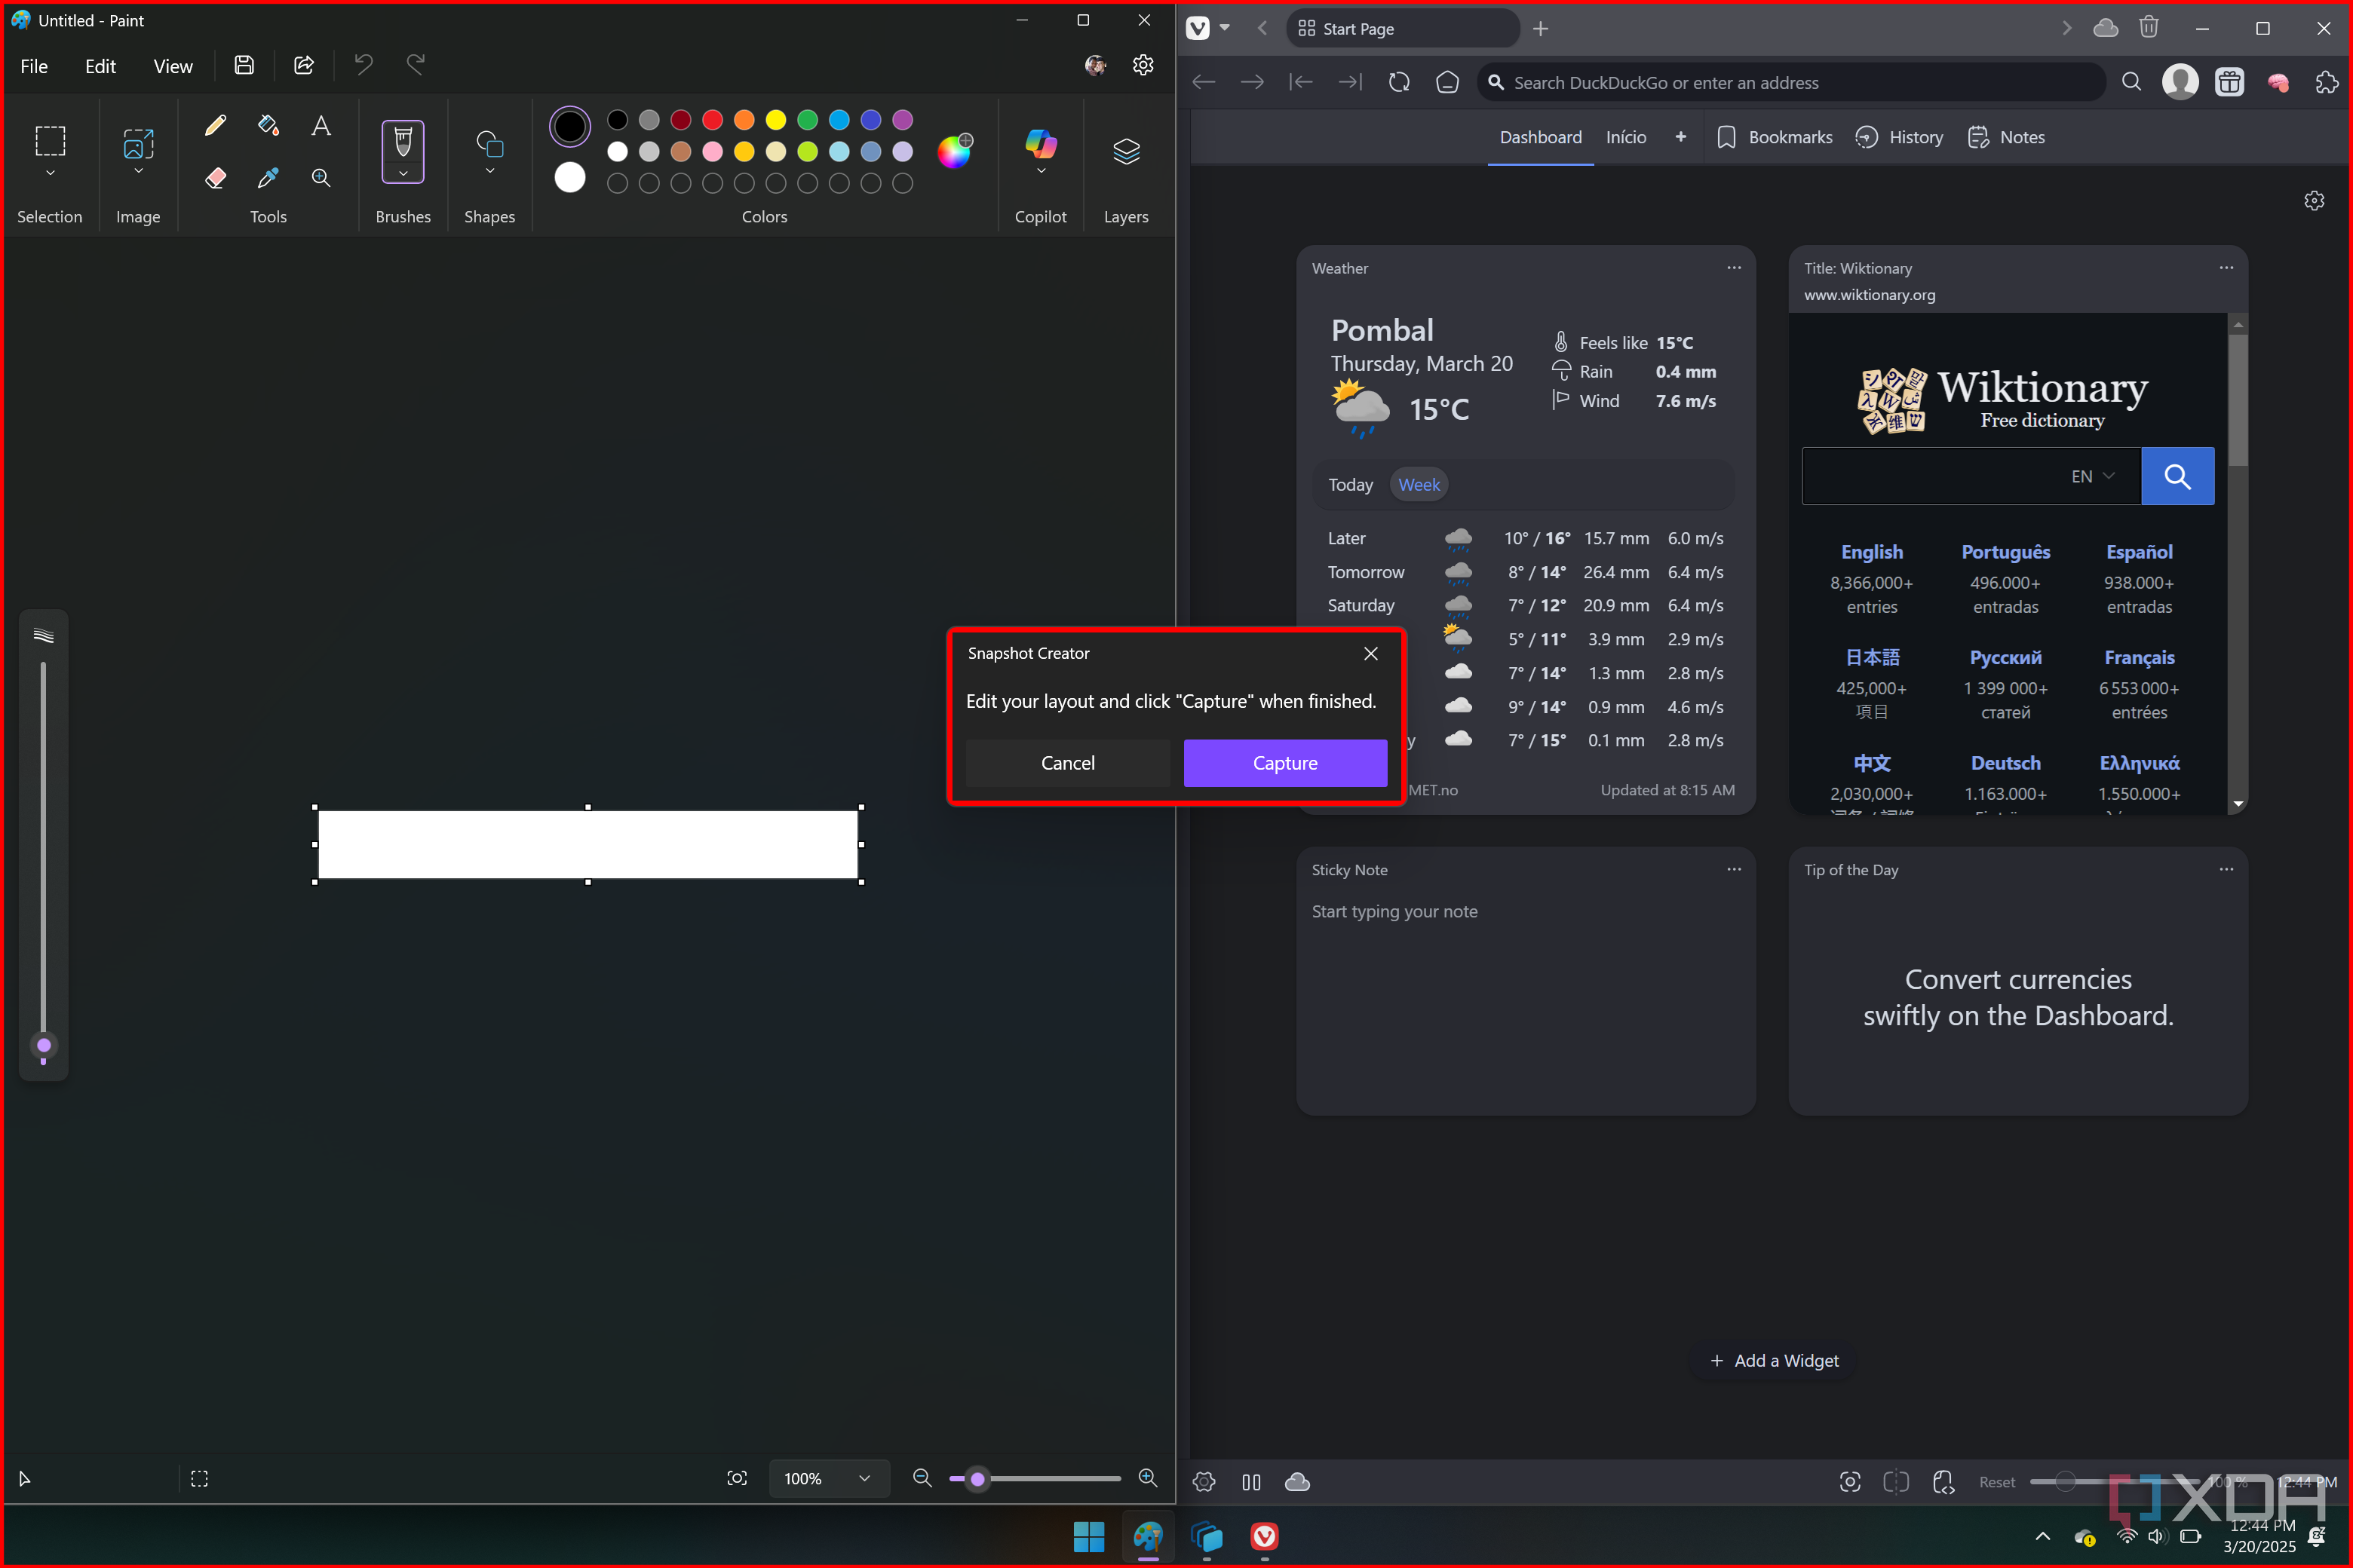Expand the Selection dropdown in Paint
The image size is (2353, 1568).
tap(50, 173)
